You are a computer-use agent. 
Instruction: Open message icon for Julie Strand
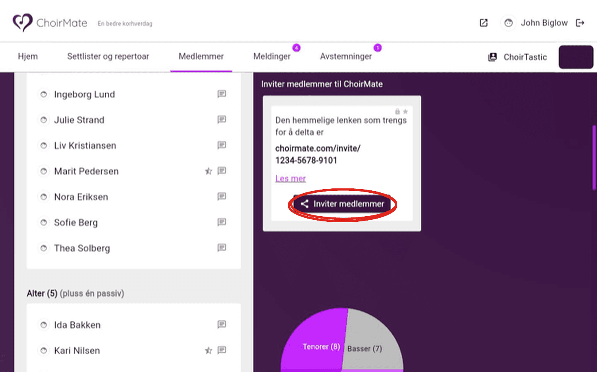[x=222, y=120]
